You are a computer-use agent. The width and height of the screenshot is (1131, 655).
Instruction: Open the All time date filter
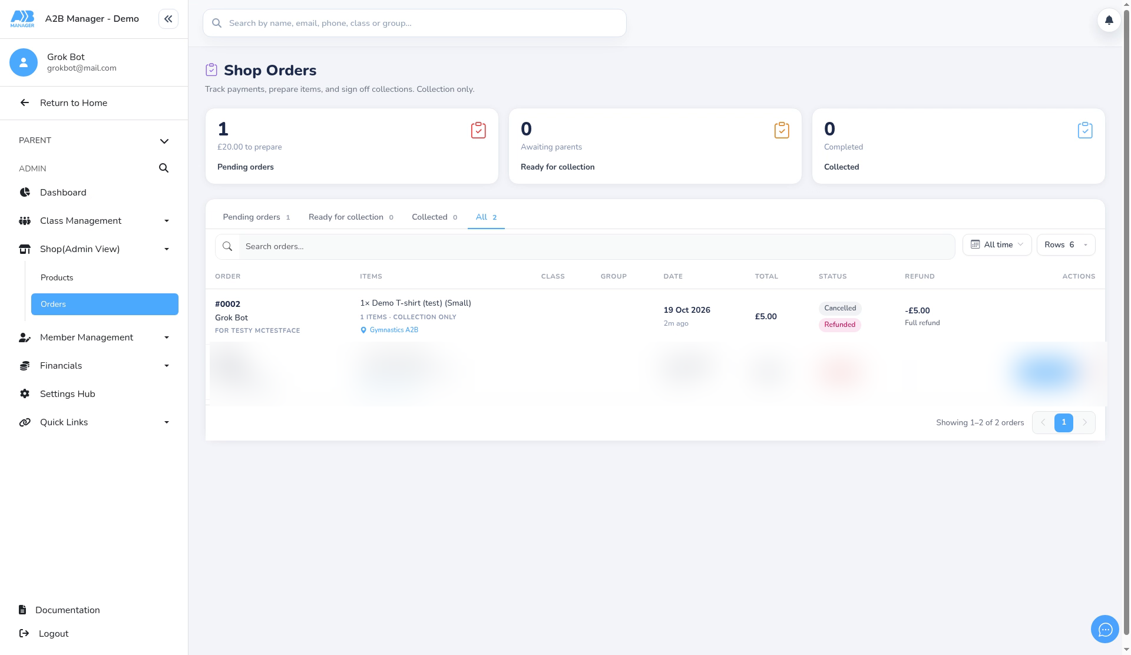[997, 244]
